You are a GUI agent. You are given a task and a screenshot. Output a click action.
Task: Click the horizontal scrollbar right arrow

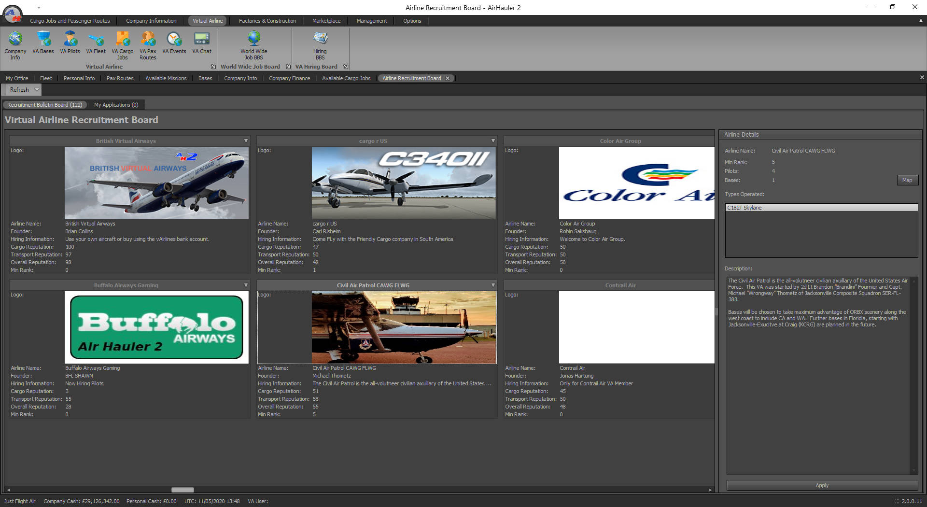tap(710, 490)
